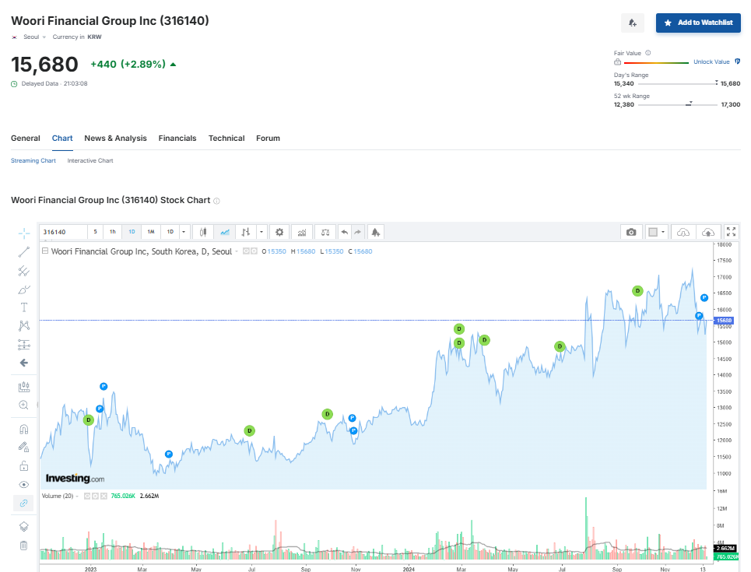Click the Streaming Chart link
The image size is (751, 572).
point(33,160)
